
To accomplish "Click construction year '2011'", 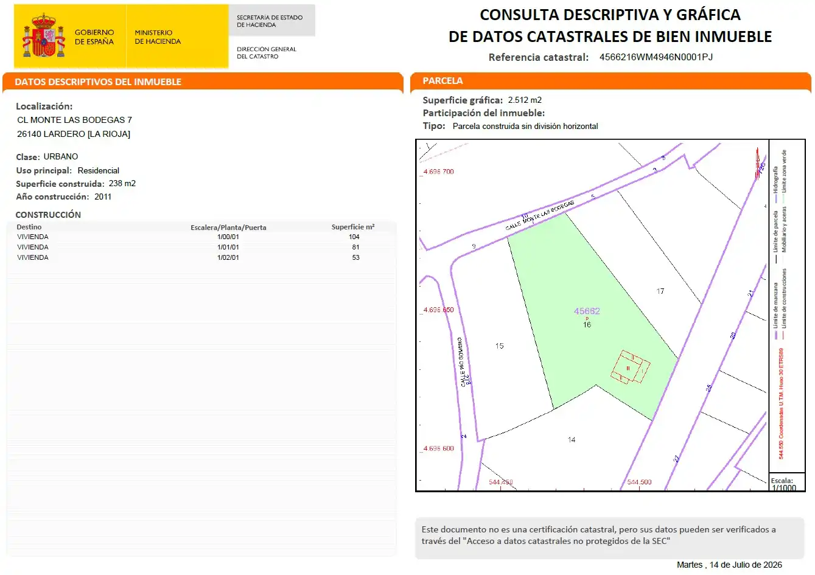I will point(103,197).
